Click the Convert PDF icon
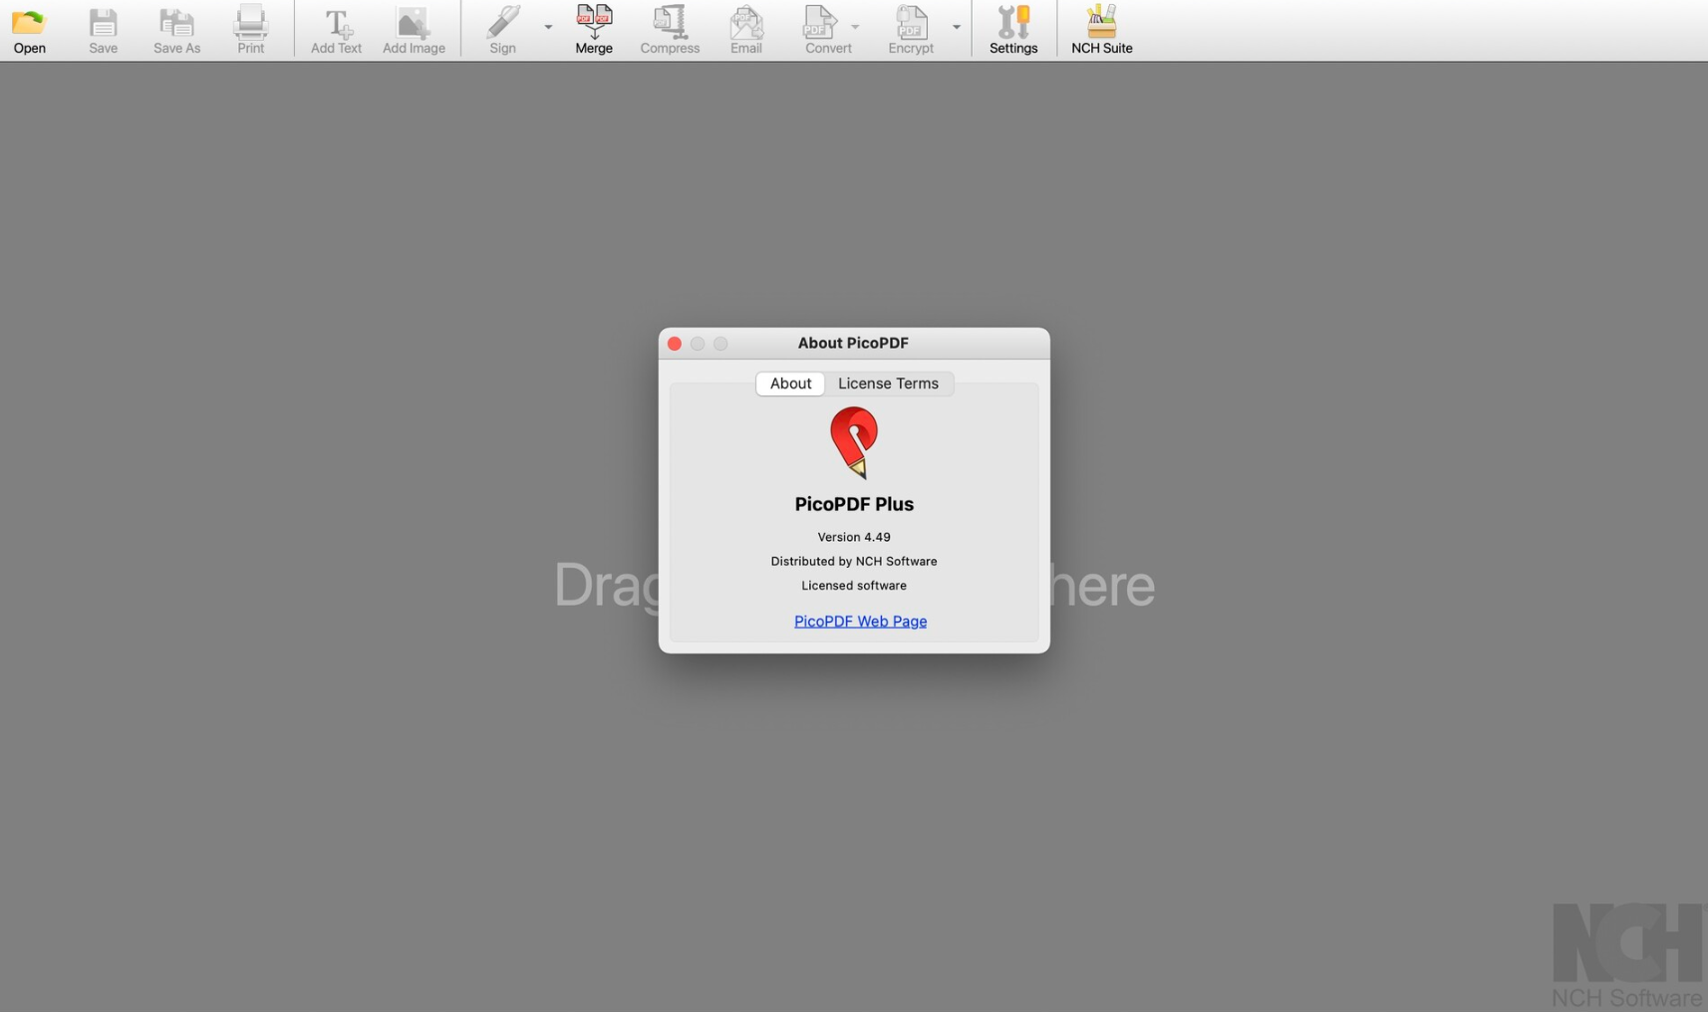1708x1012 pixels. [826, 30]
